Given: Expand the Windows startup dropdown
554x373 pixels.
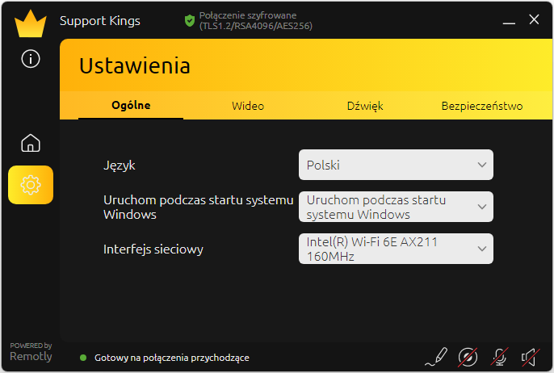Looking at the screenshot, I should [x=395, y=207].
